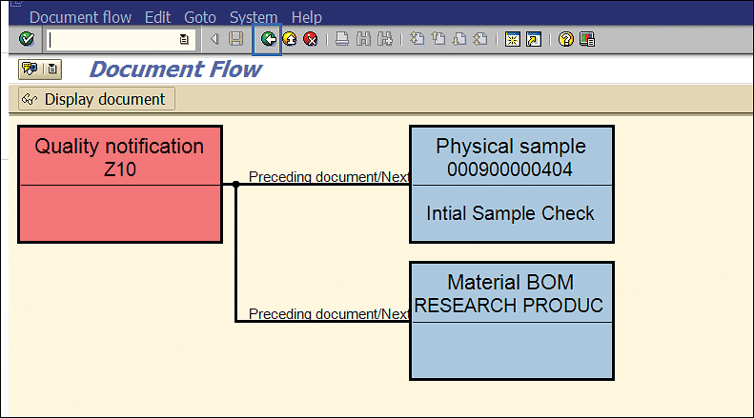754x418 pixels.
Task: Click the Display document button
Action: (x=96, y=99)
